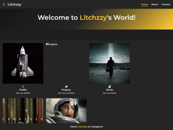The height and width of the screenshot is (130, 173).
Task: Click the Projects card title
Action: pyautogui.click(x=66, y=90)
